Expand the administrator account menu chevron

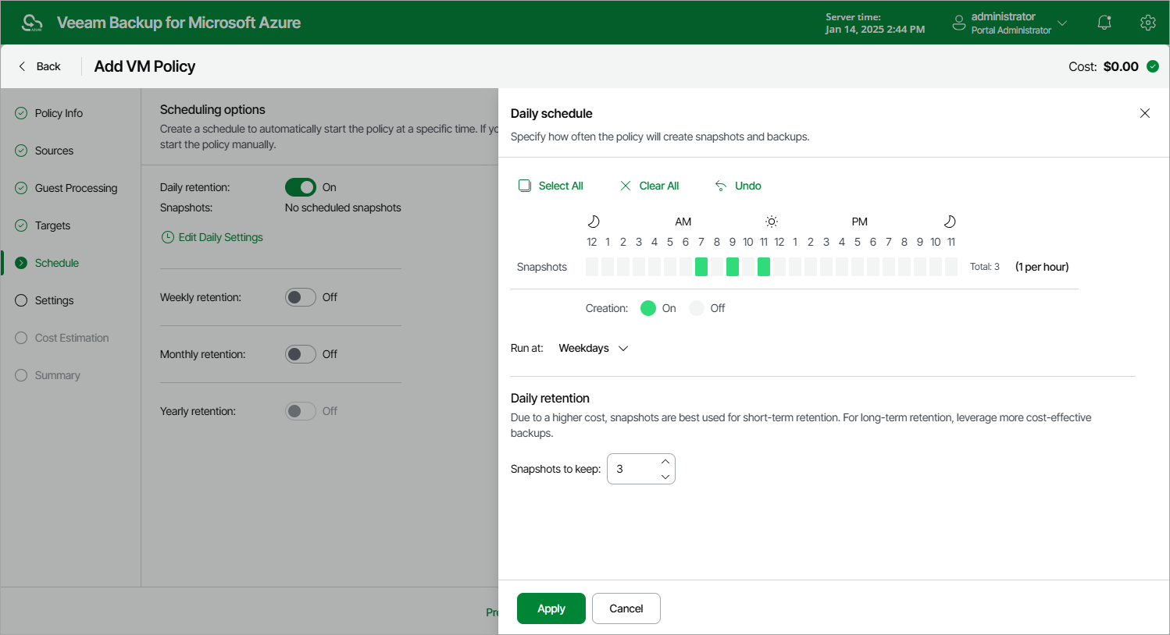(1062, 23)
